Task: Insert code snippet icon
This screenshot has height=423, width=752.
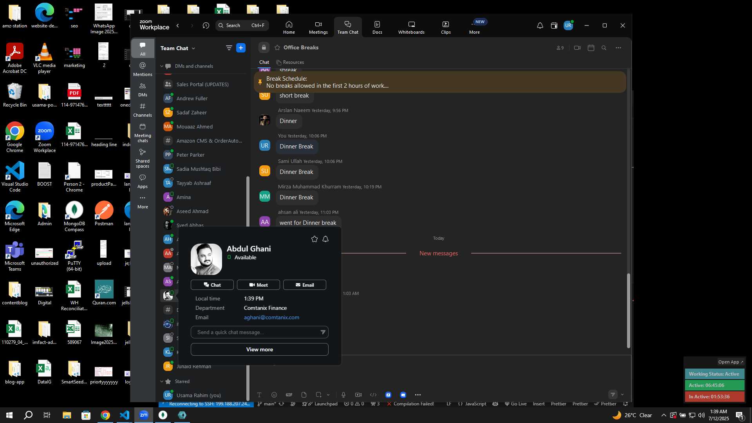Action: point(373,395)
